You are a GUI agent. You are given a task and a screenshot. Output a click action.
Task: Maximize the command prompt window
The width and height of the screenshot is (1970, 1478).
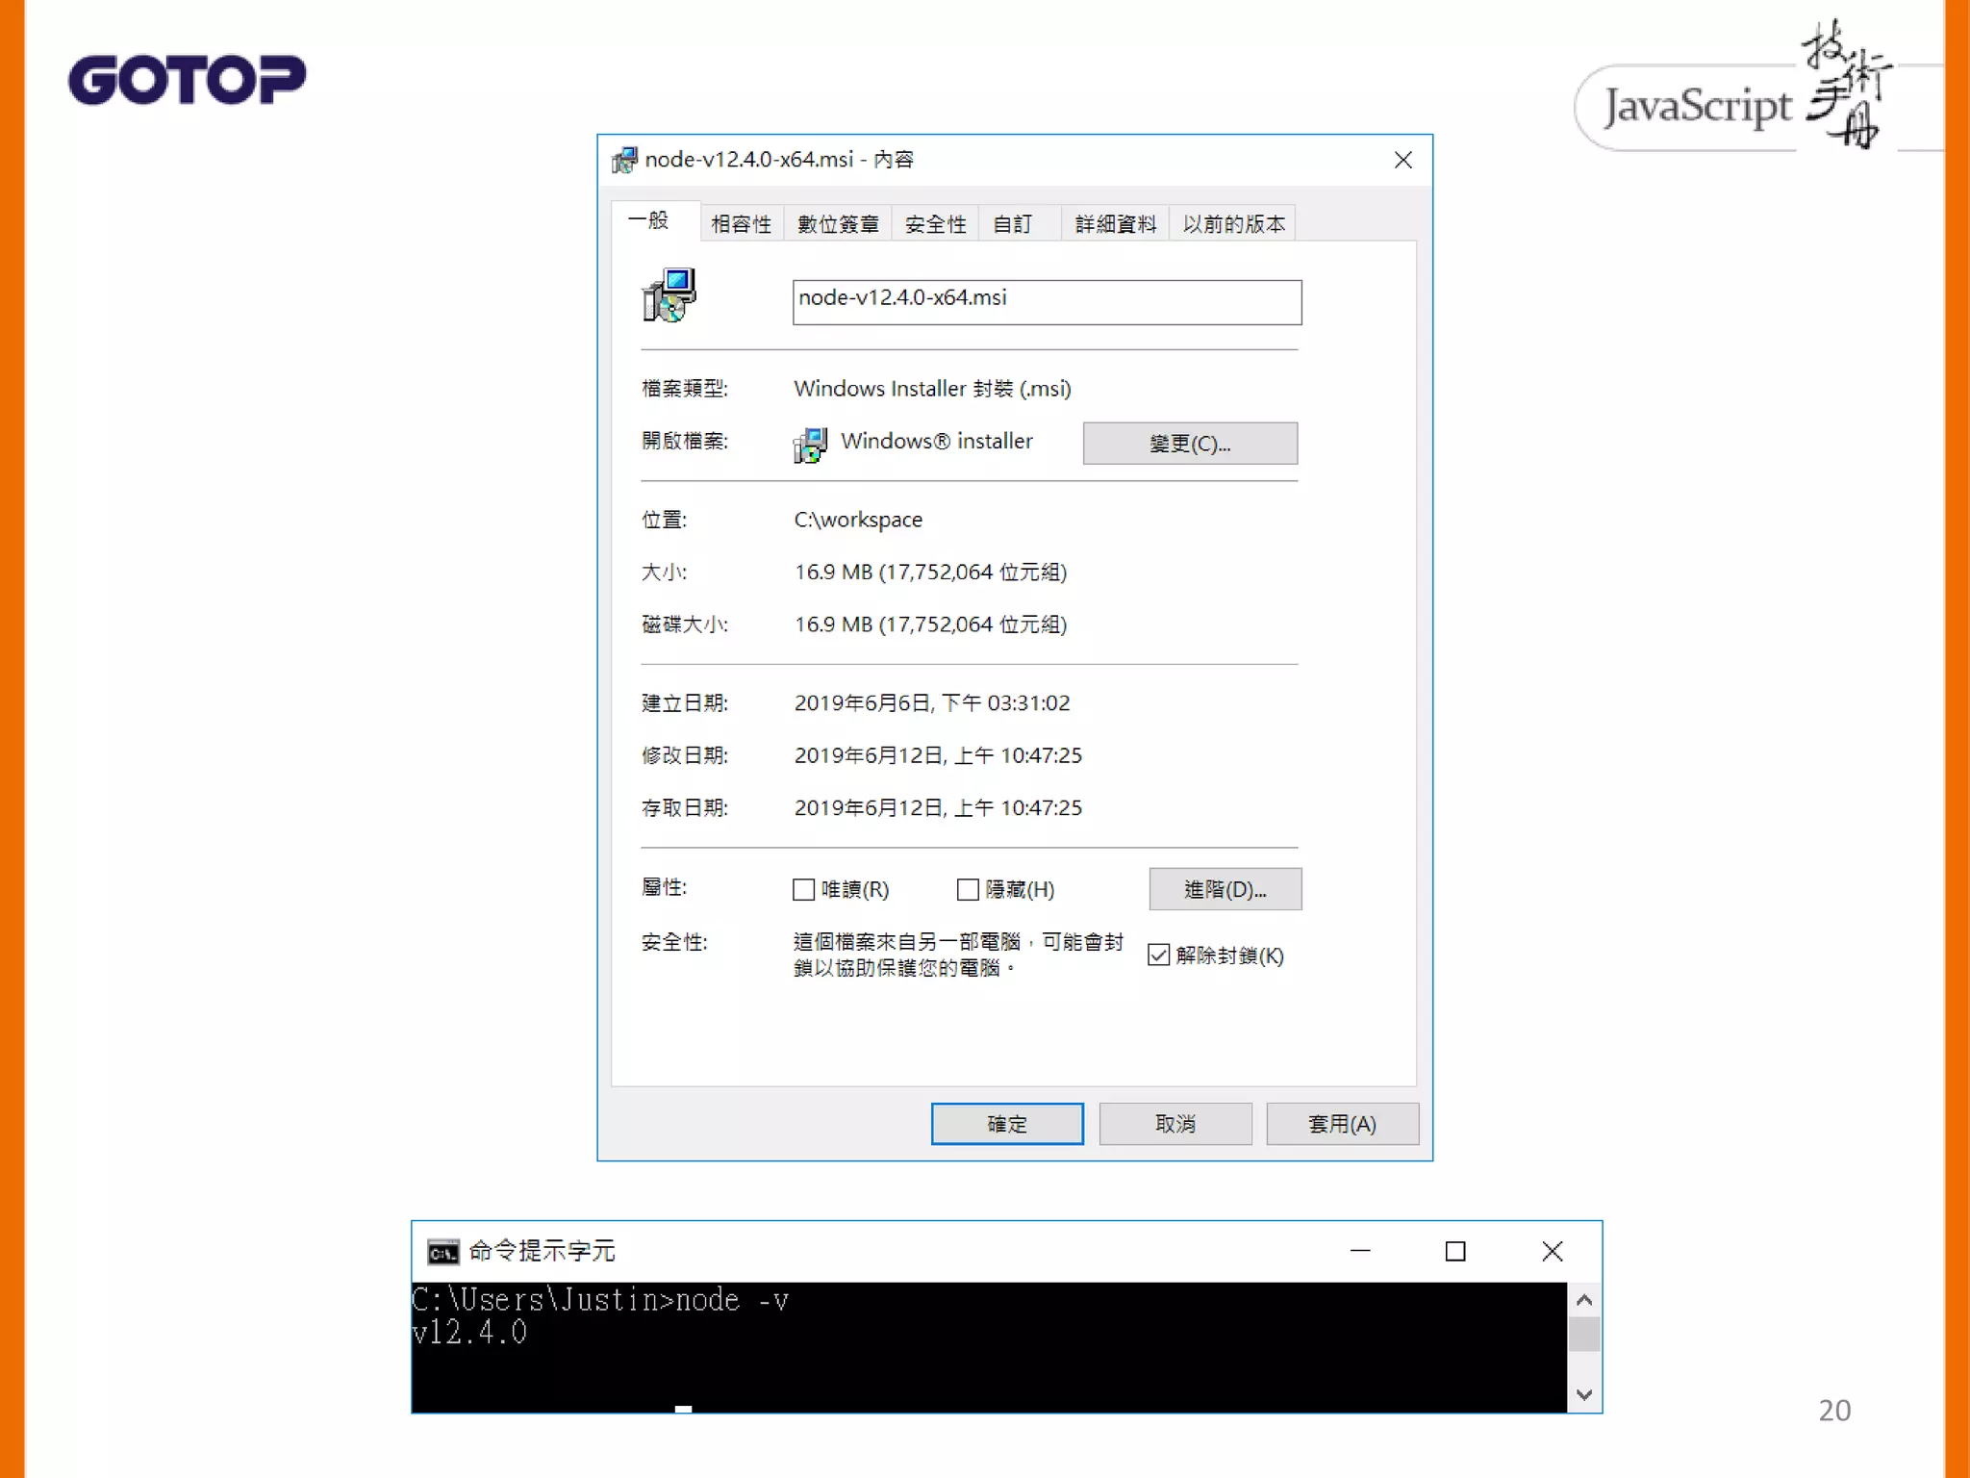pos(1454,1251)
